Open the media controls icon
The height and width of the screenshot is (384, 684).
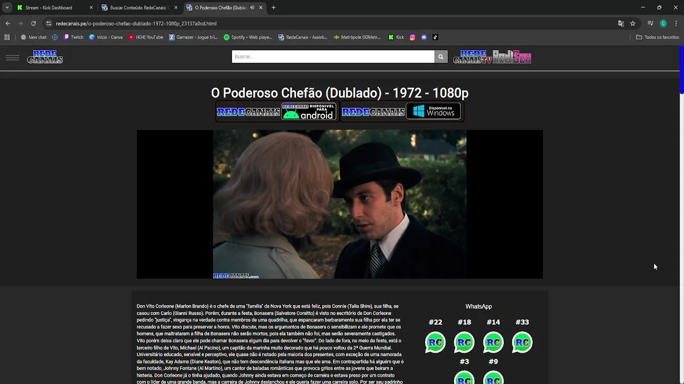pos(650,23)
